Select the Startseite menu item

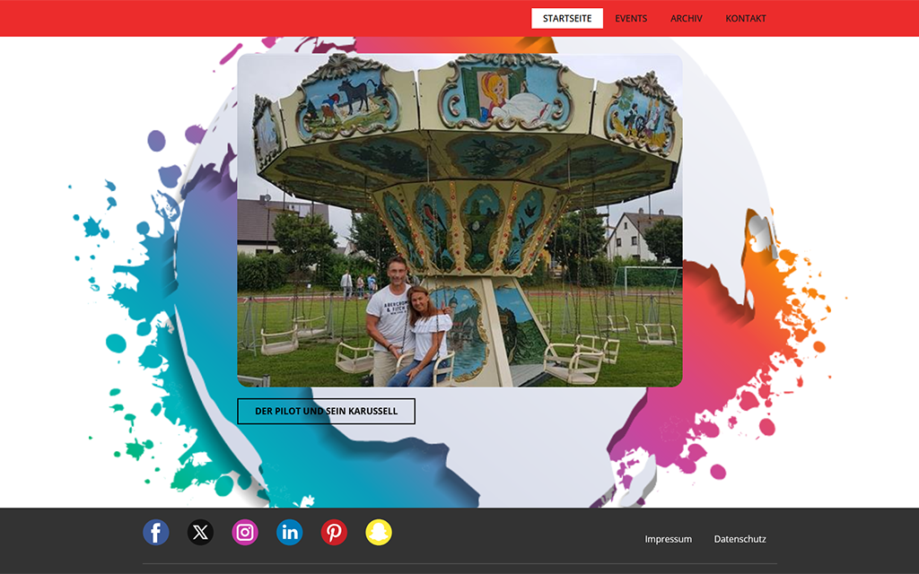click(x=566, y=19)
